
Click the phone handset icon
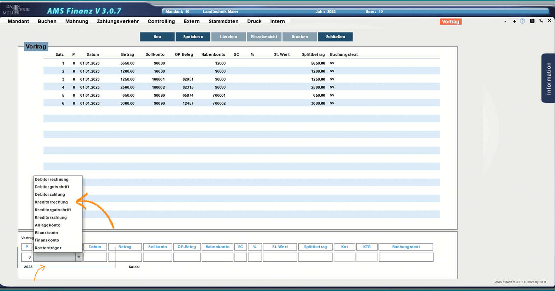click(x=541, y=21)
